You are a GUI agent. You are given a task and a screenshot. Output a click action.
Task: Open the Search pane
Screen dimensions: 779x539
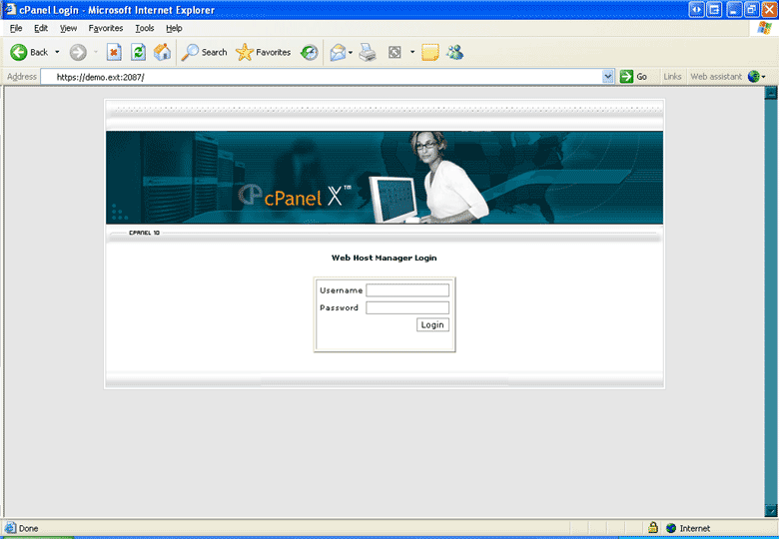204,52
